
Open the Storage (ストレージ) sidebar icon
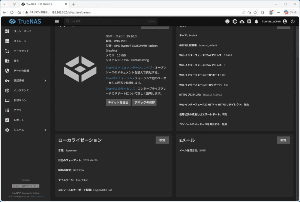(x=7, y=41)
